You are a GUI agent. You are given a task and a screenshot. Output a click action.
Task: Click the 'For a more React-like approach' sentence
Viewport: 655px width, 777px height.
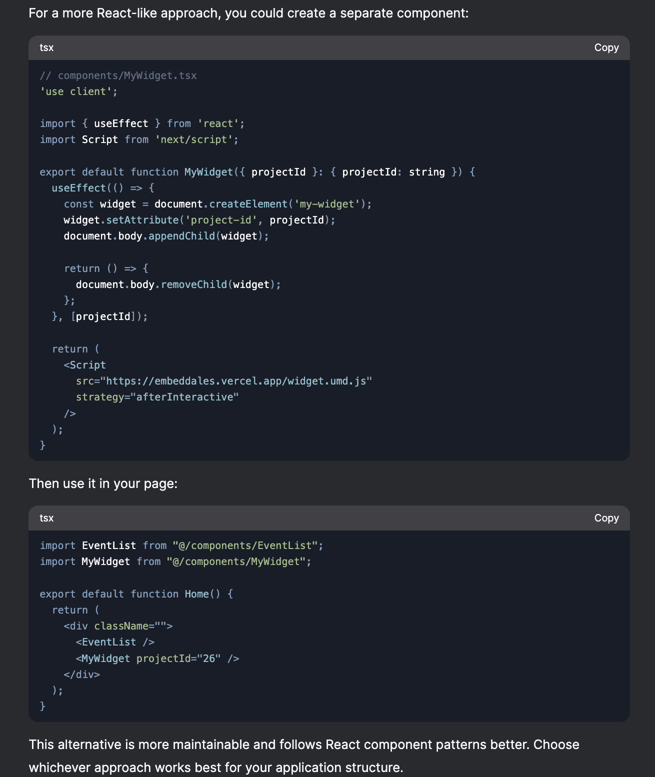coord(248,13)
